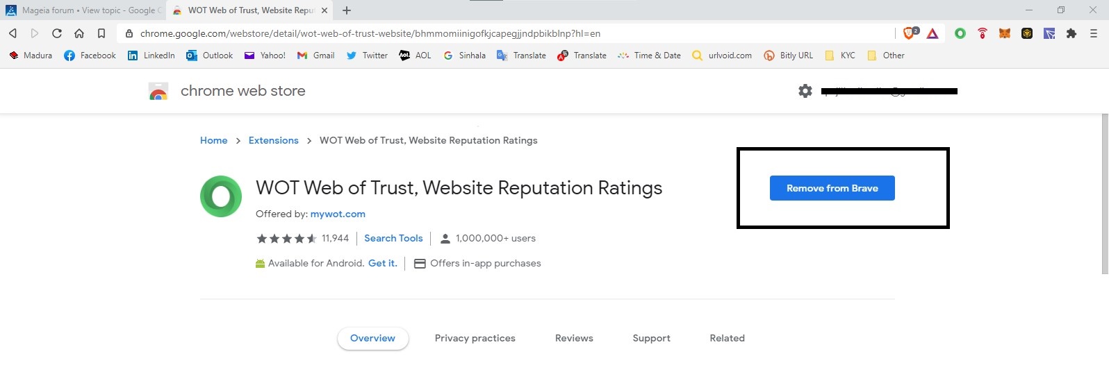Expand the KYC bookmarks folder

(x=839, y=56)
